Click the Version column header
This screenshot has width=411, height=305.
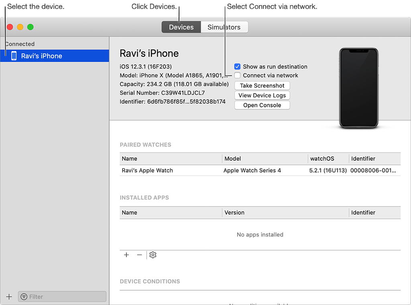point(285,213)
